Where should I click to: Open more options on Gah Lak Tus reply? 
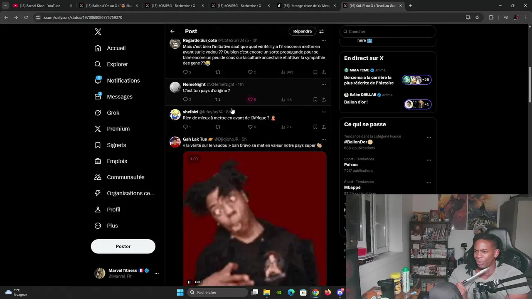click(x=324, y=140)
